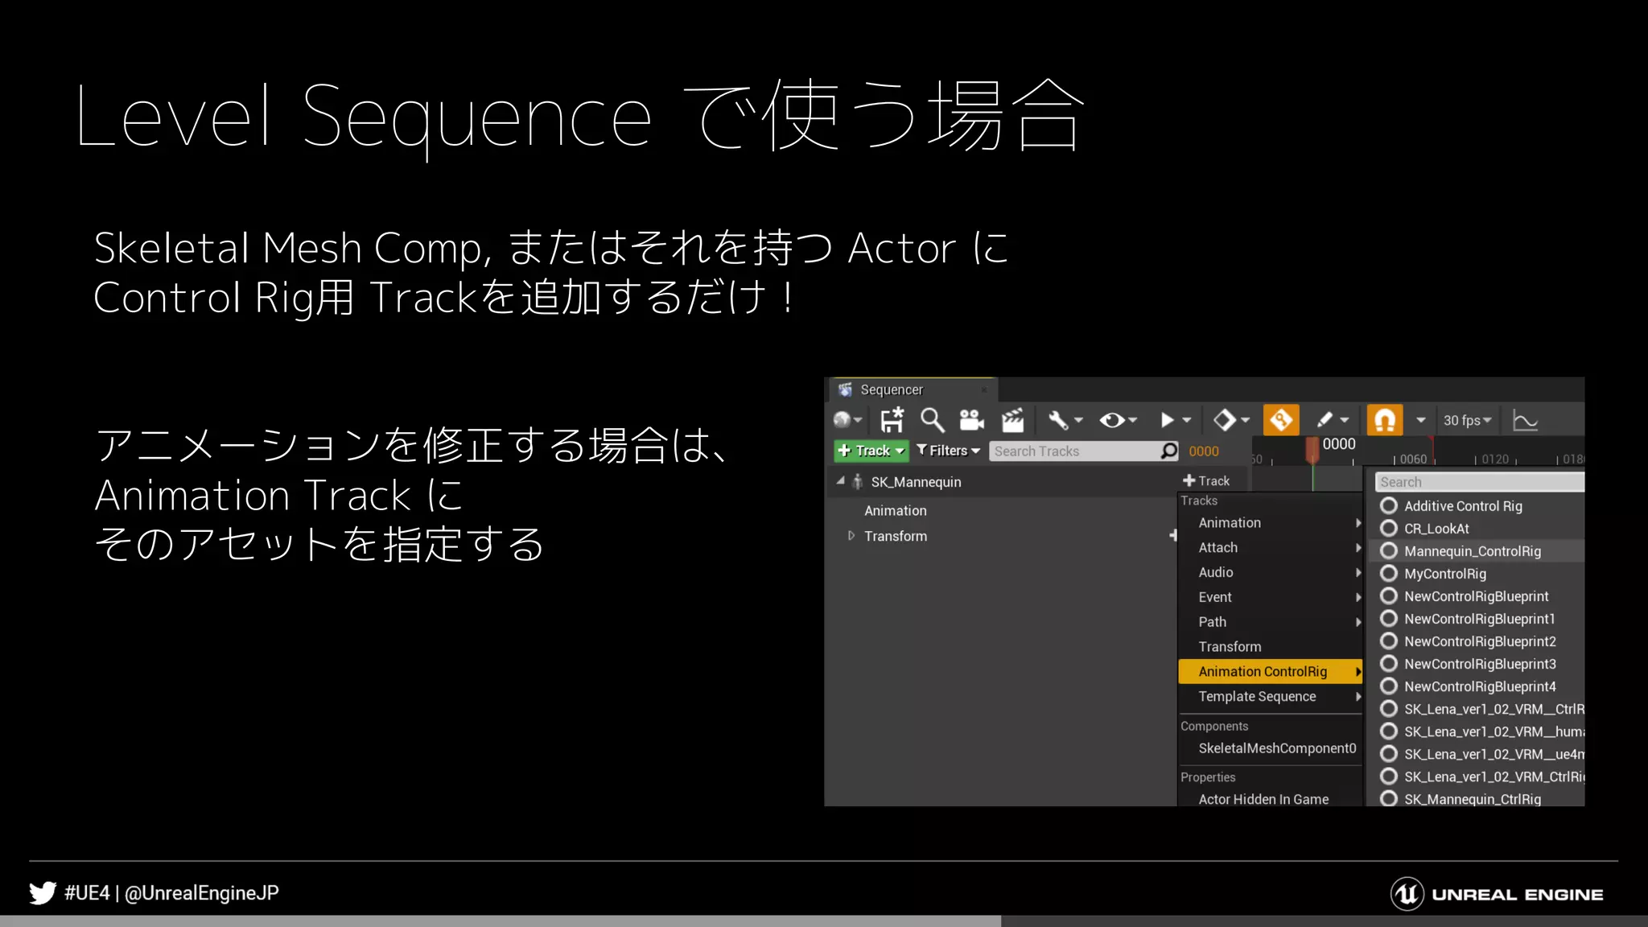
Task: Click the Render Movie clapperboard icon
Action: coord(1012,420)
